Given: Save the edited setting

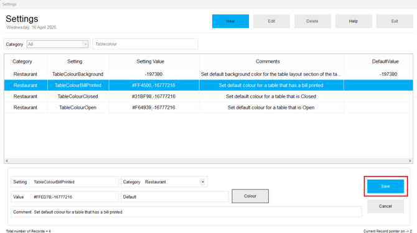Looking at the screenshot, I should [385, 186].
